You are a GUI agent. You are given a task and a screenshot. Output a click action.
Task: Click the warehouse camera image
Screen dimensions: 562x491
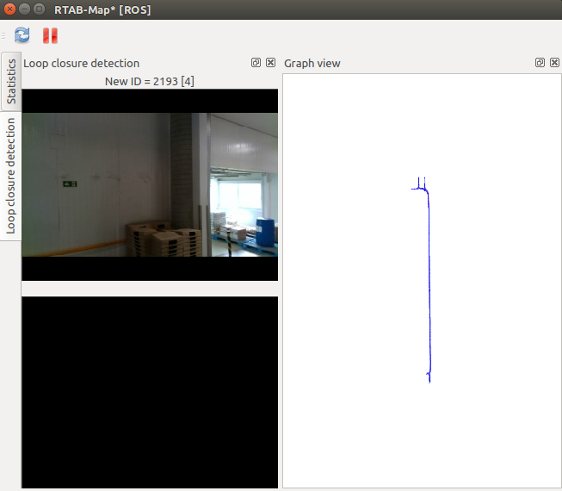pos(150,184)
